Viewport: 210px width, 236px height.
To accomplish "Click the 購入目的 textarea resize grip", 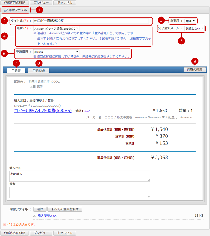I will pos(148,180).
